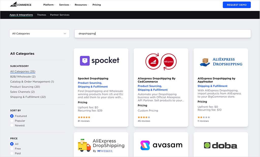
Task: Open the Avasam app logo
Action: [161, 145]
